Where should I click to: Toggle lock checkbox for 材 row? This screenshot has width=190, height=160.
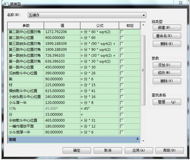tap(122, 85)
